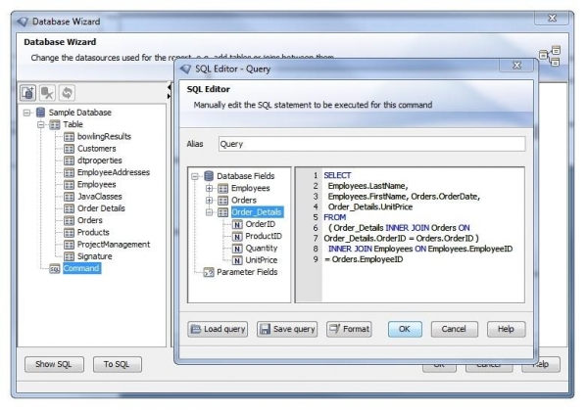Select the ProjectManagement table
This screenshot has height=412, width=588.
click(x=113, y=244)
